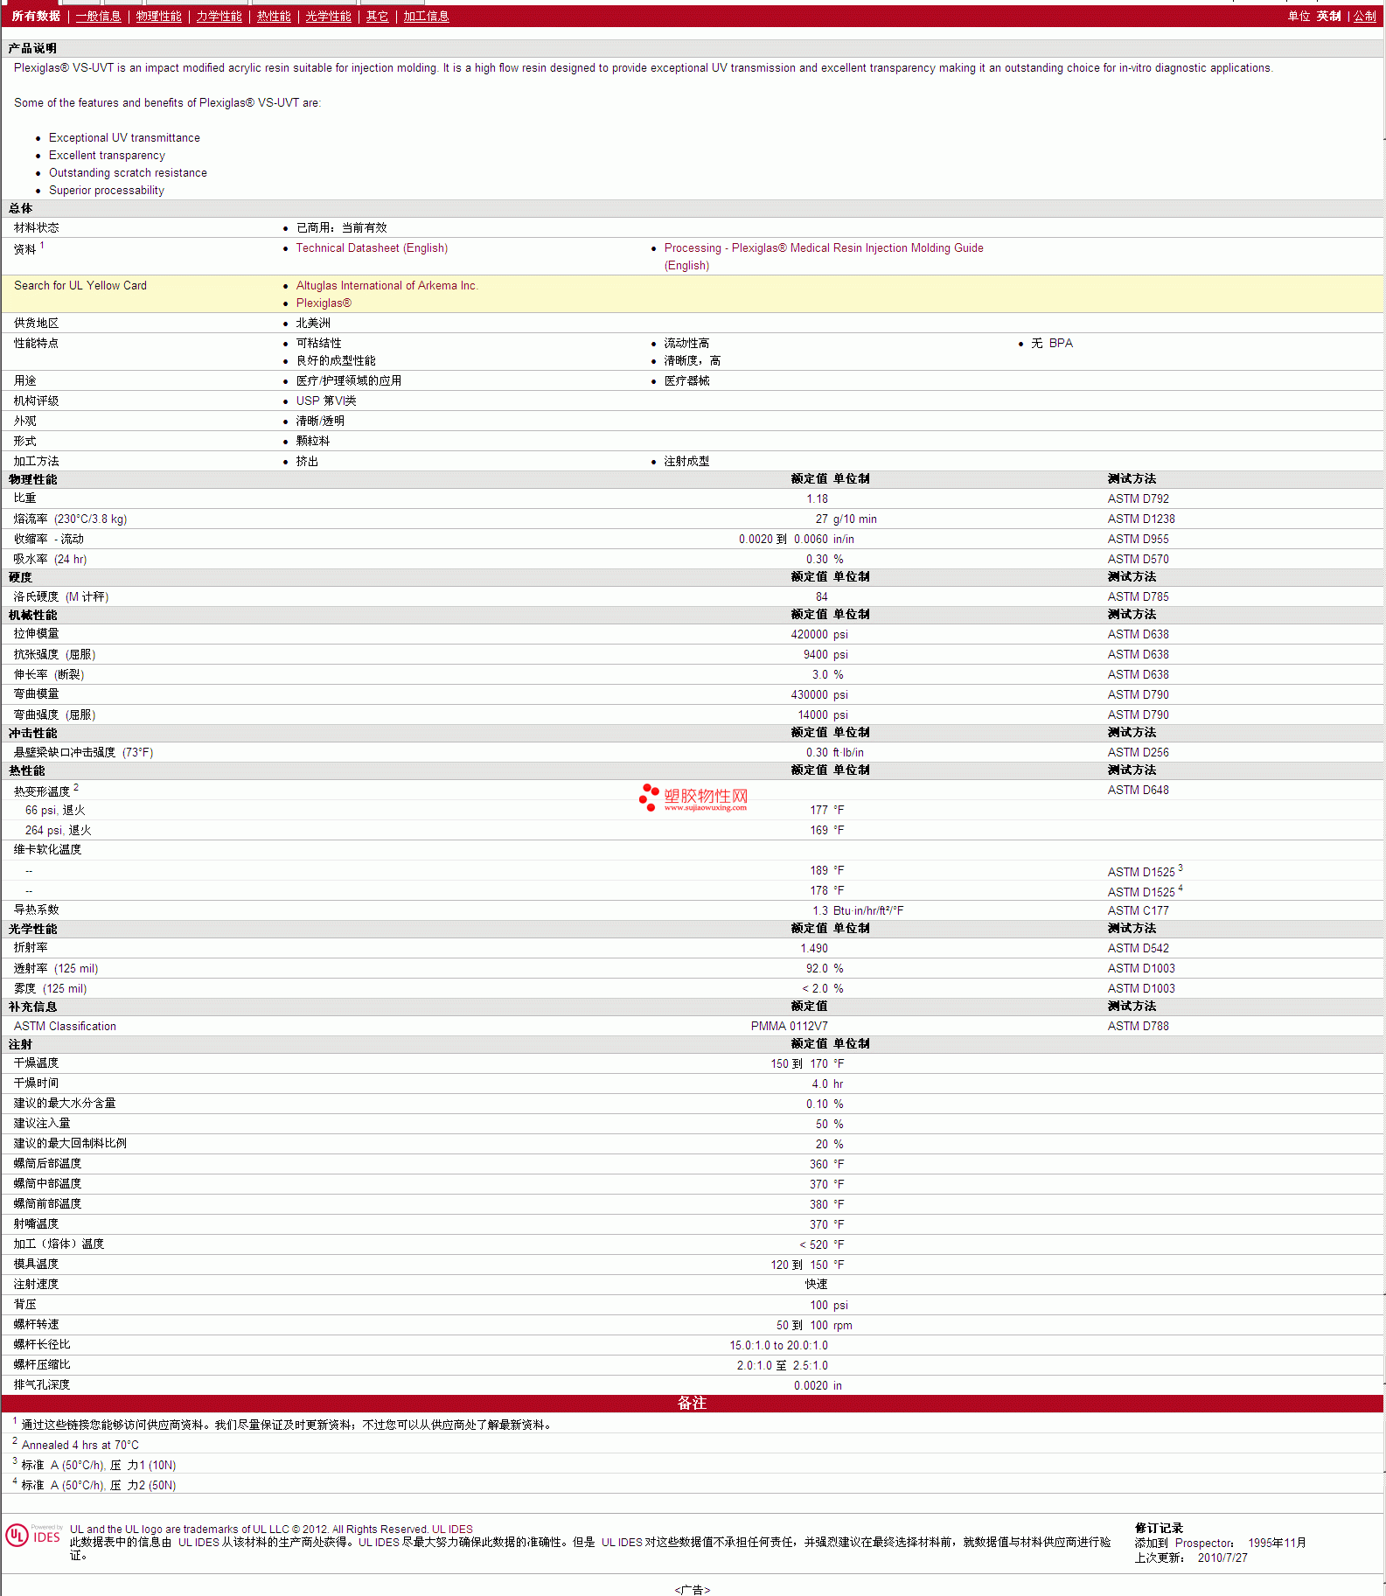
Task: Click the 雾度 (125 mil) row label
Action: [x=50, y=989]
